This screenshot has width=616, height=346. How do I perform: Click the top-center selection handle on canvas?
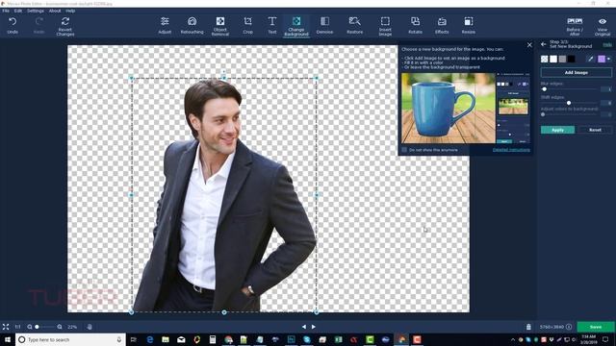(223, 78)
